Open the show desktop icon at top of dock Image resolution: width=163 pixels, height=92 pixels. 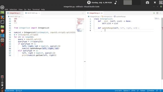[2, 13]
